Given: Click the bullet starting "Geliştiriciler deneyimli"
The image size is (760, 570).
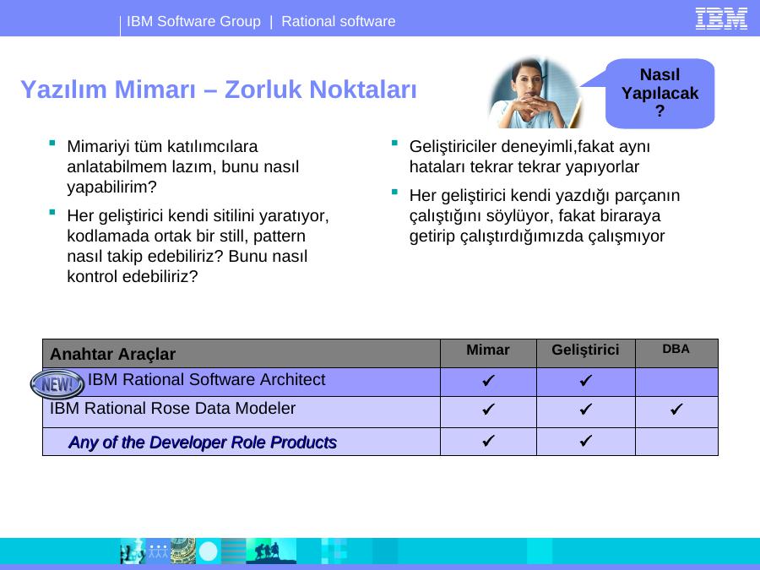Looking at the screenshot, I should click(529, 156).
